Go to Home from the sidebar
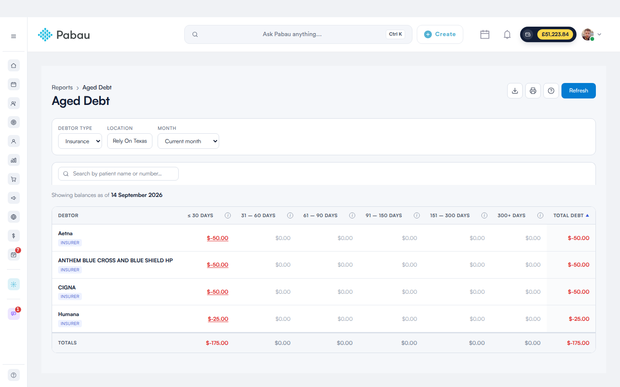 (14, 65)
